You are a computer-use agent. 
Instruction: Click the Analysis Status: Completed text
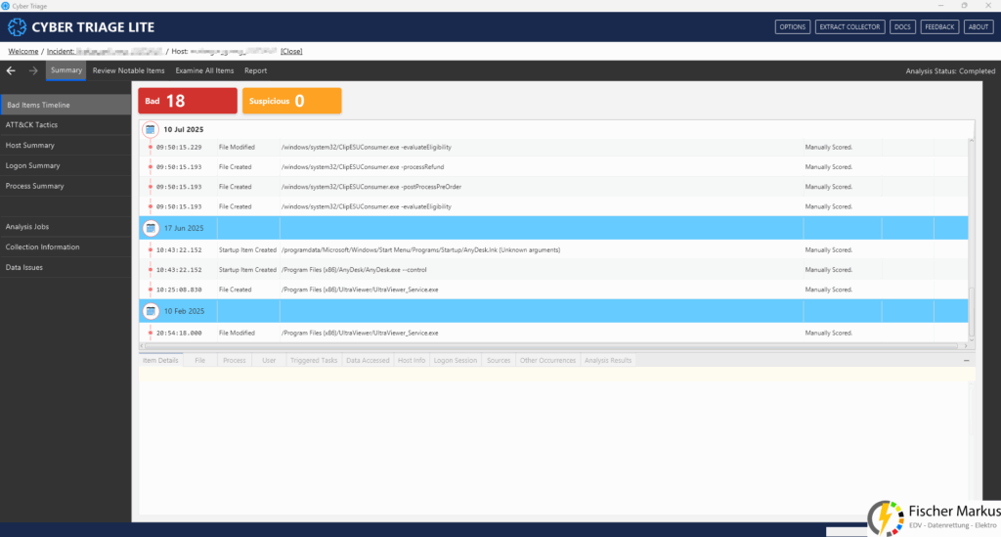tap(950, 70)
